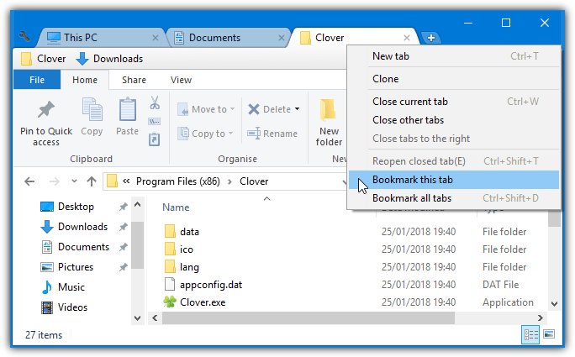This screenshot has height=357, width=575.
Task: Unpin Desktop from Quick access list
Action: point(124,207)
